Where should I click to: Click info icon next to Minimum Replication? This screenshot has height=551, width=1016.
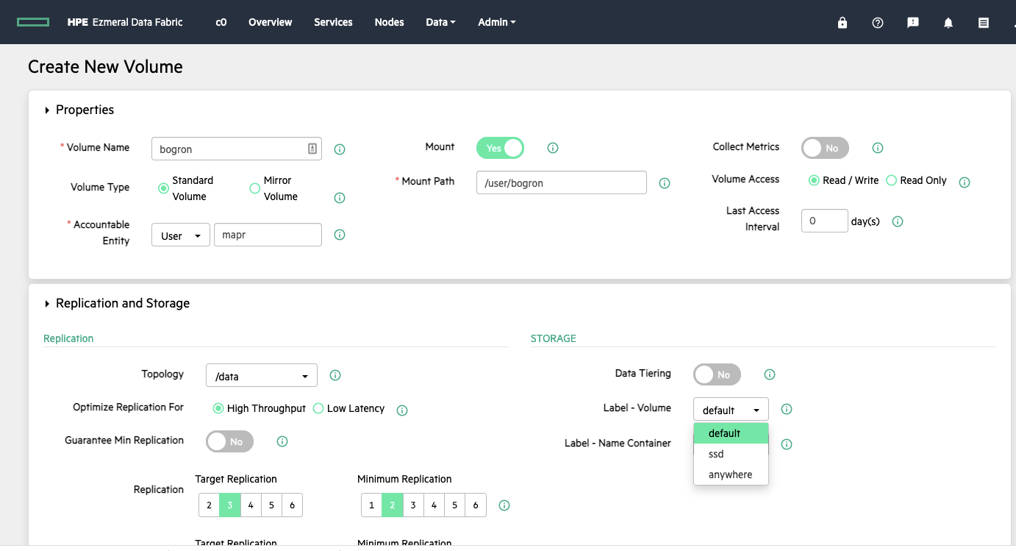(504, 505)
